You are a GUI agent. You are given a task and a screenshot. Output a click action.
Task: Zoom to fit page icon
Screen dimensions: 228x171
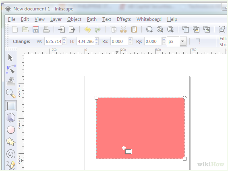(x=170, y=29)
